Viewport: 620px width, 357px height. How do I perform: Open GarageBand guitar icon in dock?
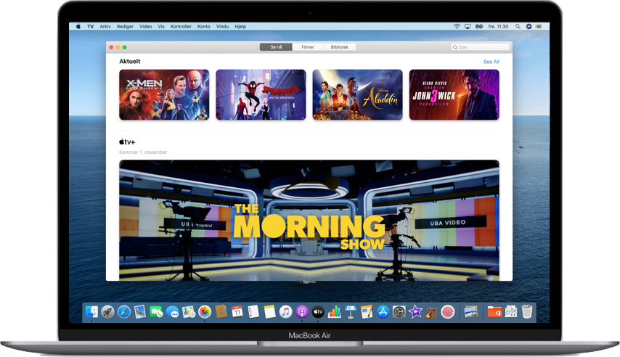point(431,312)
